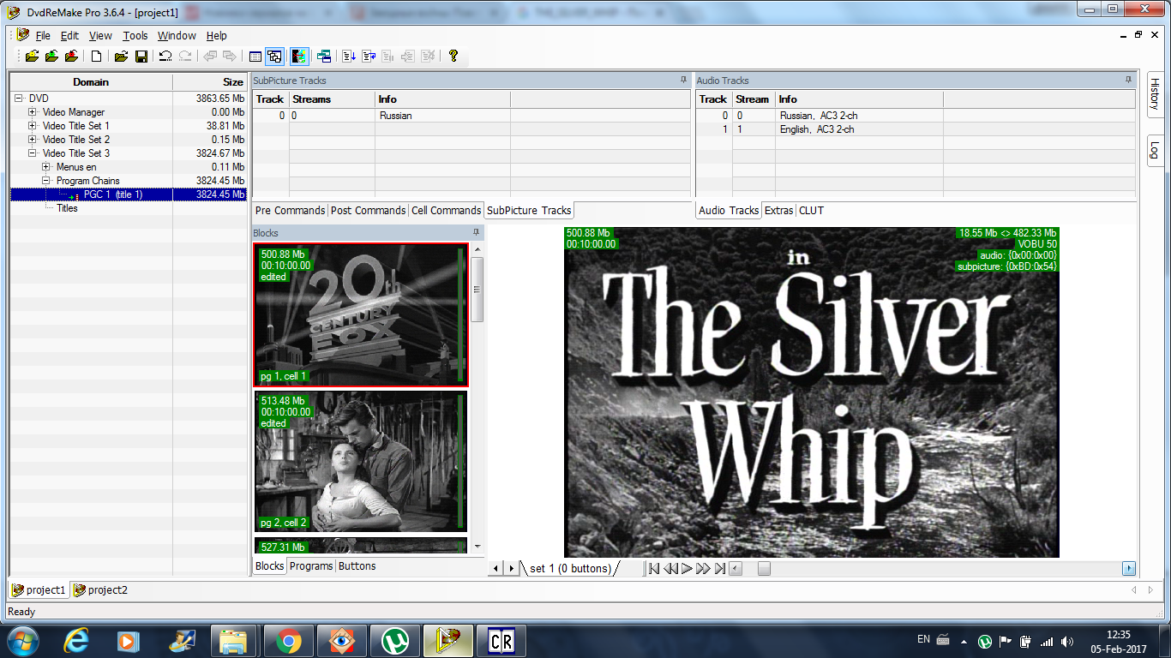This screenshot has height=658, width=1171.
Task: Select the Blocks tab at bottom
Action: (269, 566)
